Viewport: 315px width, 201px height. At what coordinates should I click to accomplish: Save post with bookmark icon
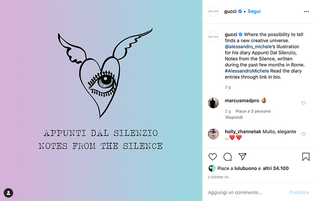tap(306, 157)
